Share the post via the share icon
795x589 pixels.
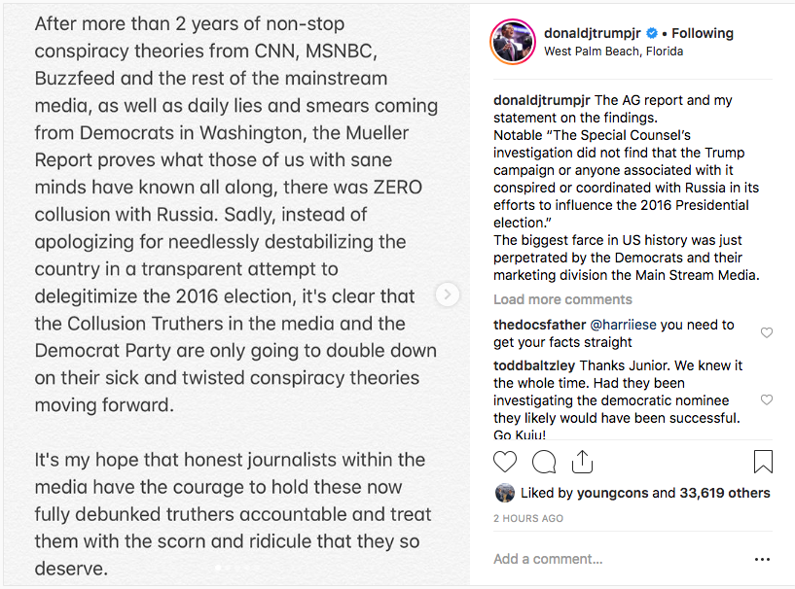click(x=582, y=462)
